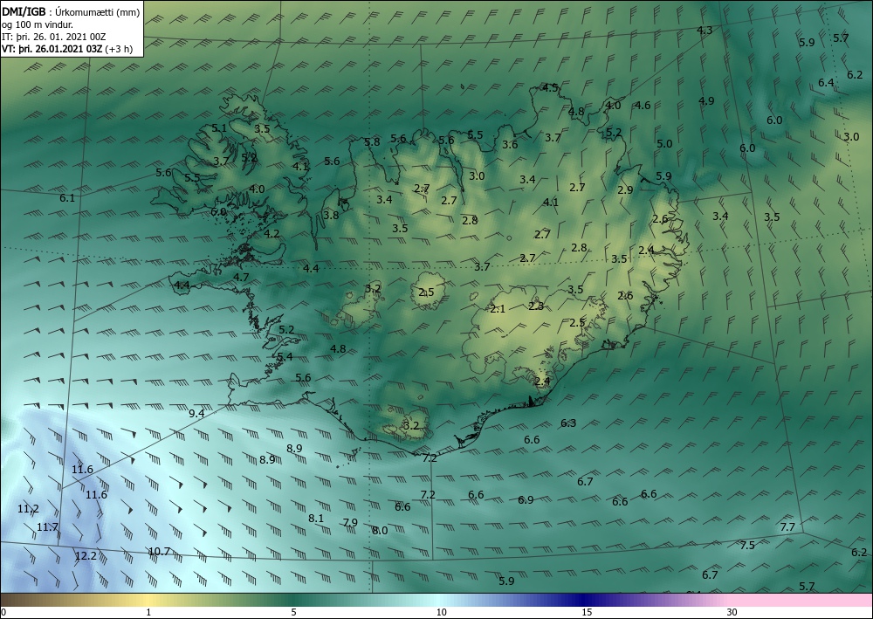This screenshot has height=619, width=873.
Task: Click the 4.3 value on the map
Action: pos(705,30)
